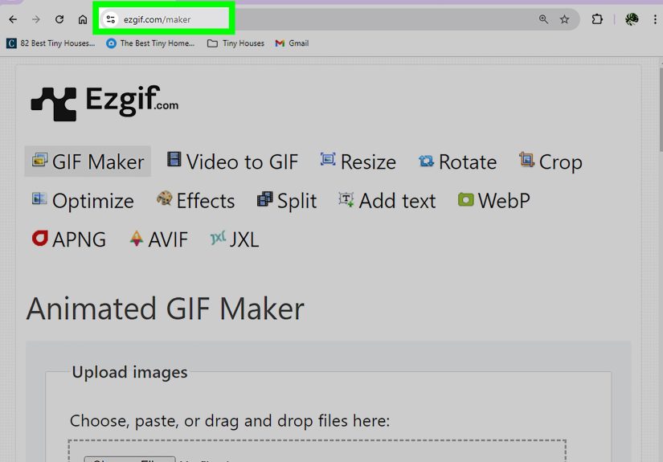The height and width of the screenshot is (462, 663).
Task: Click the Resize frame icon
Action: (328, 159)
